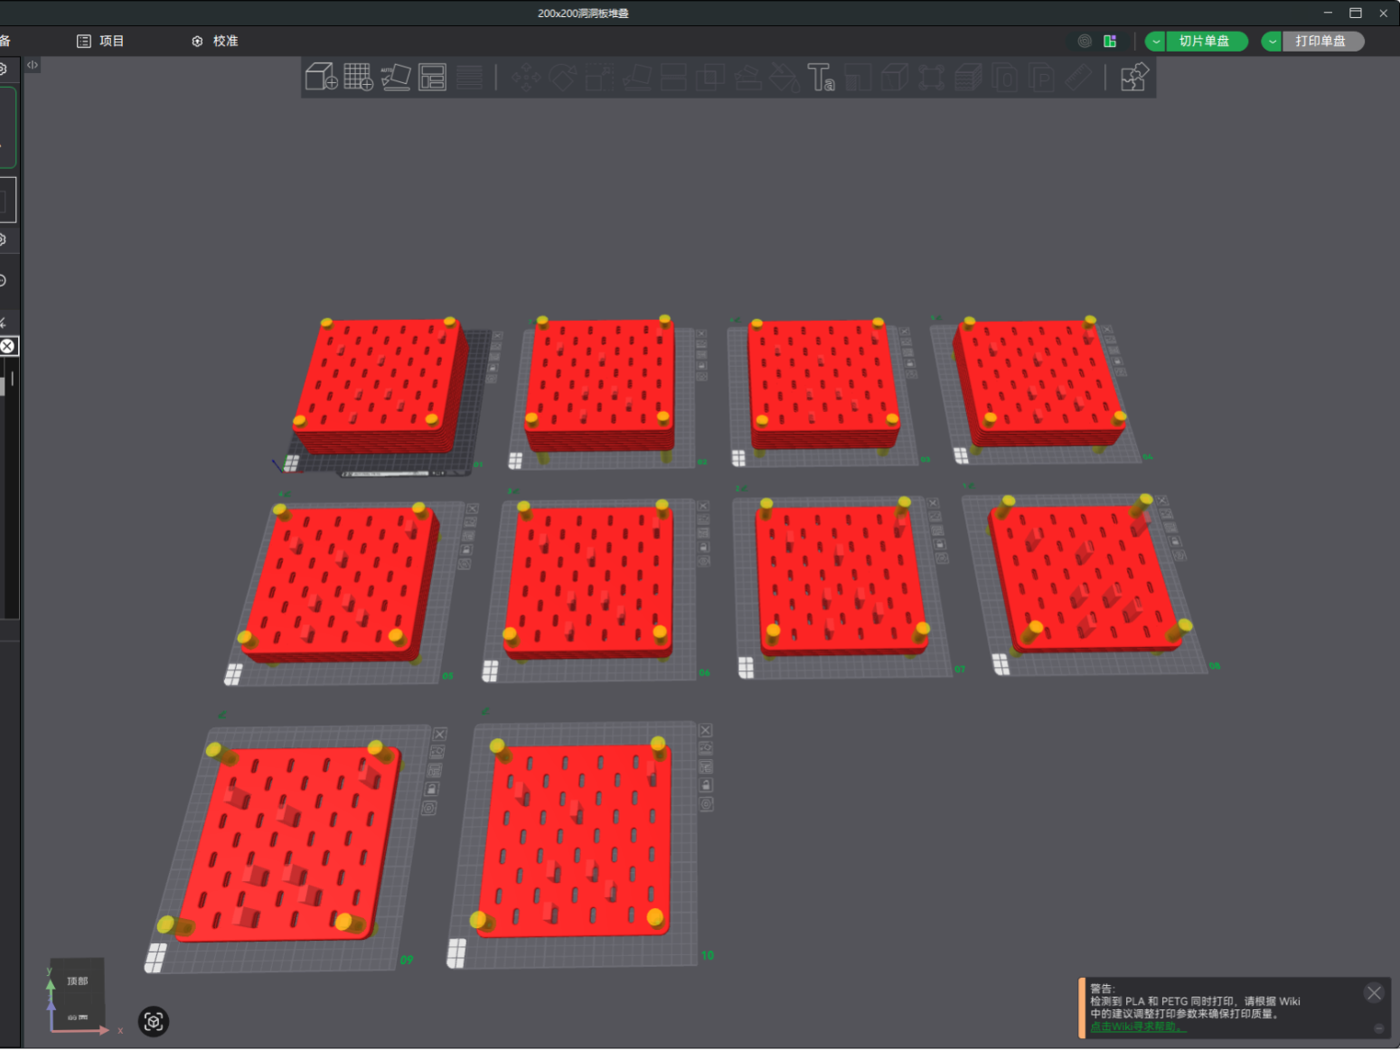The height and width of the screenshot is (1050, 1400).
Task: Open plate 09 settings icon
Action: tap(429, 808)
